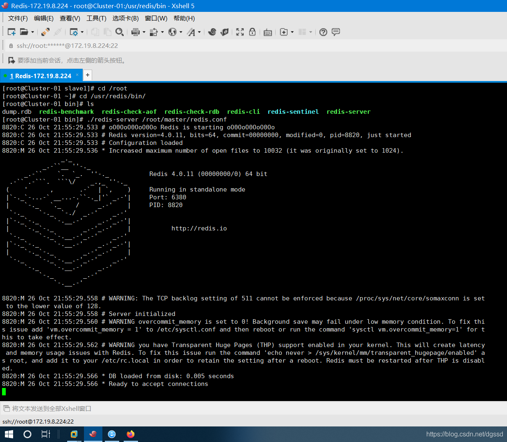Close the Redis-172.19.8.224 tab
This screenshot has height=442, width=507.
pos(77,74)
